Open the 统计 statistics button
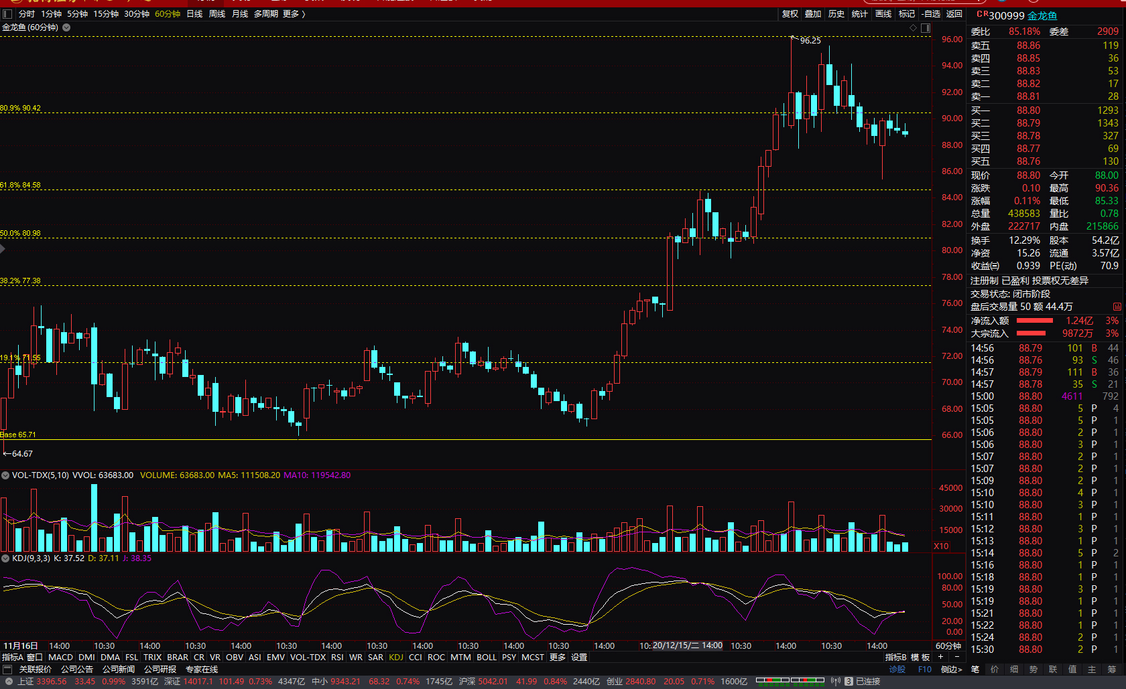 coord(860,14)
